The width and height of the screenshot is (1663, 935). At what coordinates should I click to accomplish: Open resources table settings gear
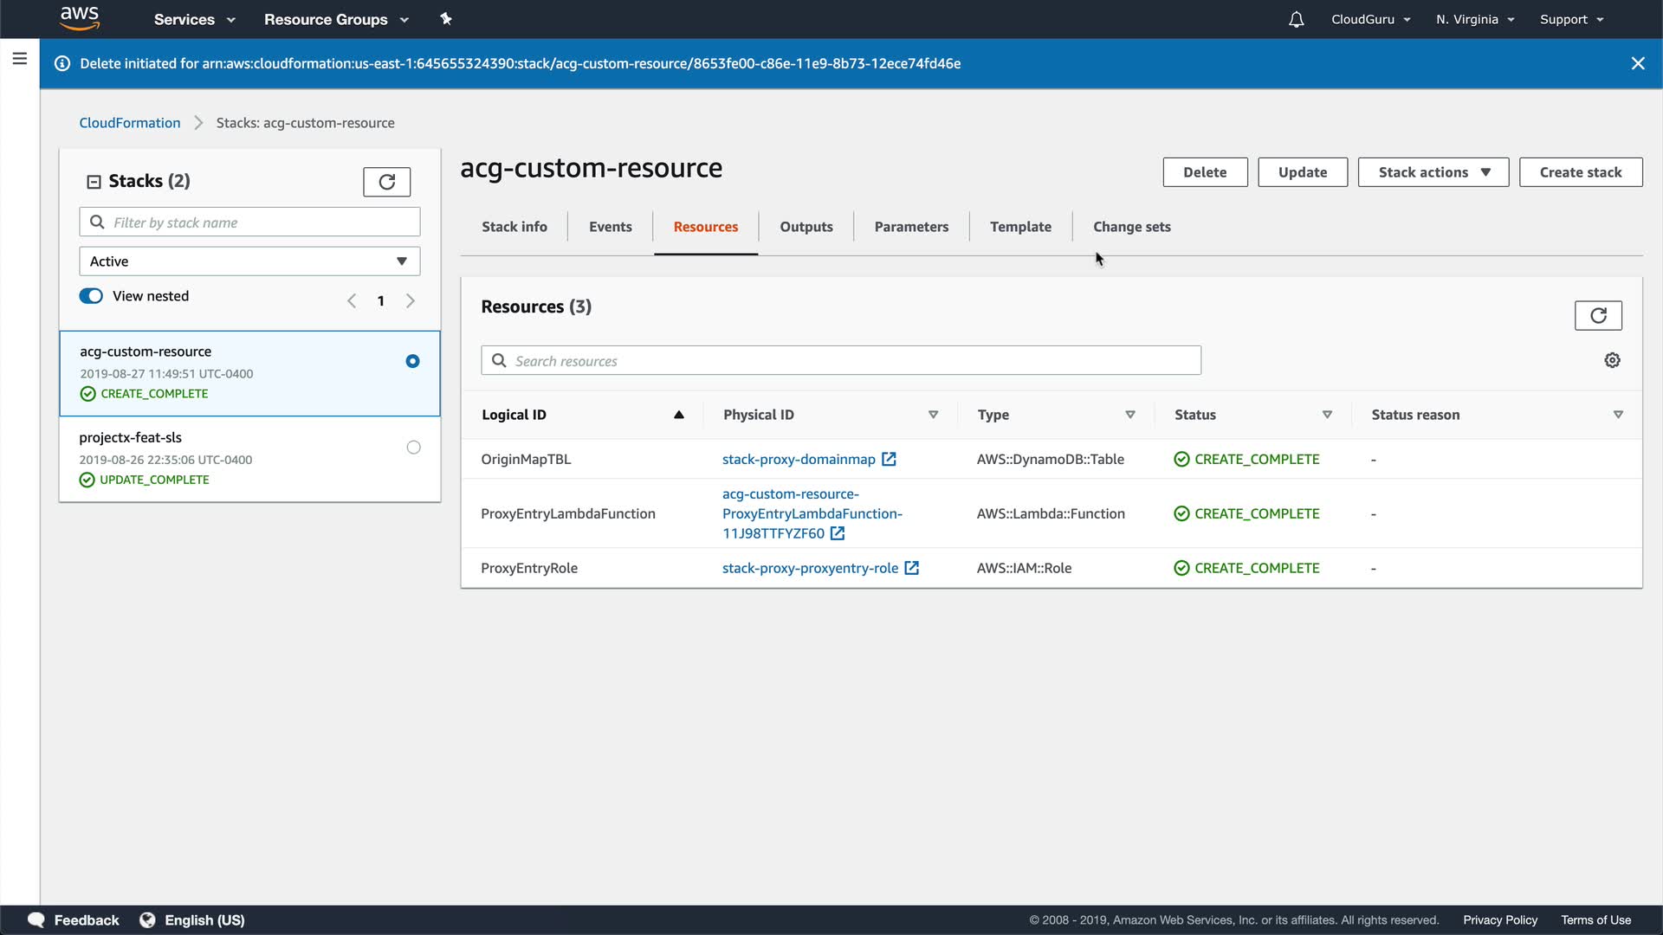(1612, 360)
